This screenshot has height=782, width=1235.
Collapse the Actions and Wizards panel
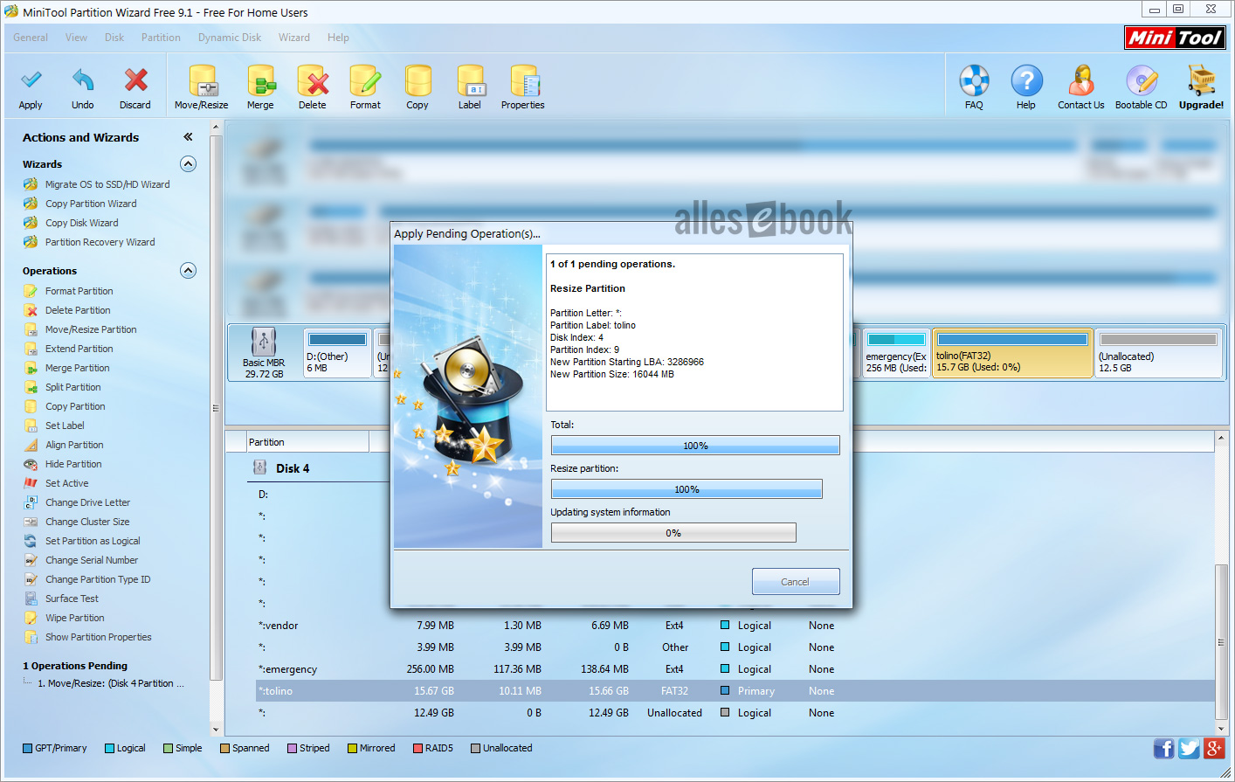[x=188, y=137]
